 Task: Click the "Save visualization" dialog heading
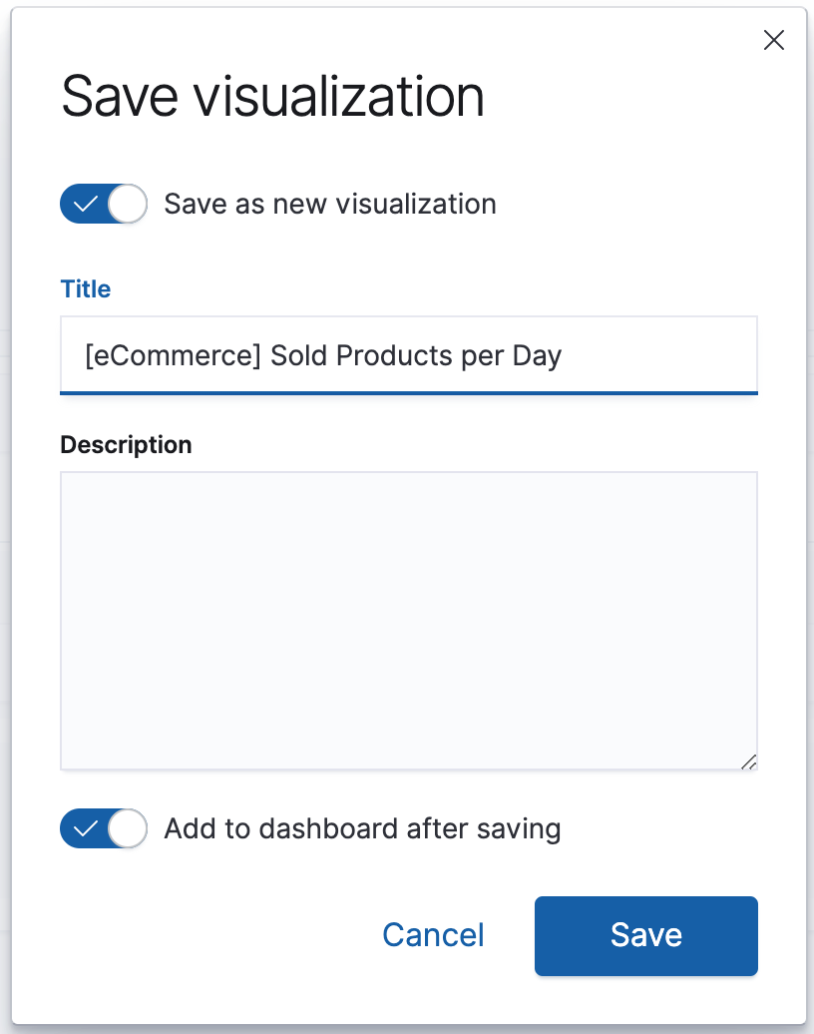tap(272, 98)
